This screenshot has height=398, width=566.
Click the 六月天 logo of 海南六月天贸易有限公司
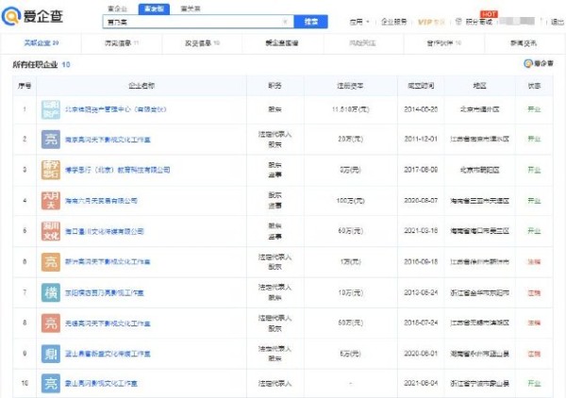[50, 200]
